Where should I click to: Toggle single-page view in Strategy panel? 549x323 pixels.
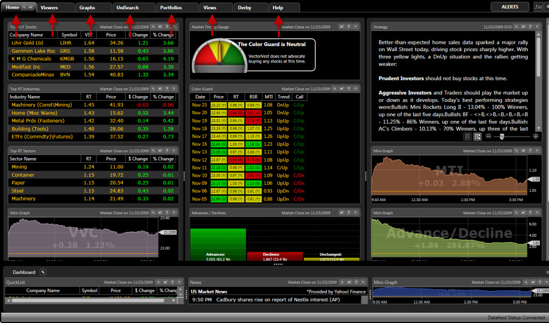click(x=467, y=136)
